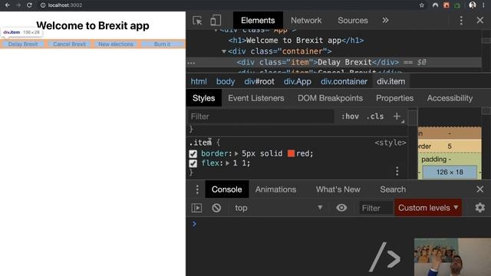Expand the flex shorthand triangle

pyautogui.click(x=228, y=163)
